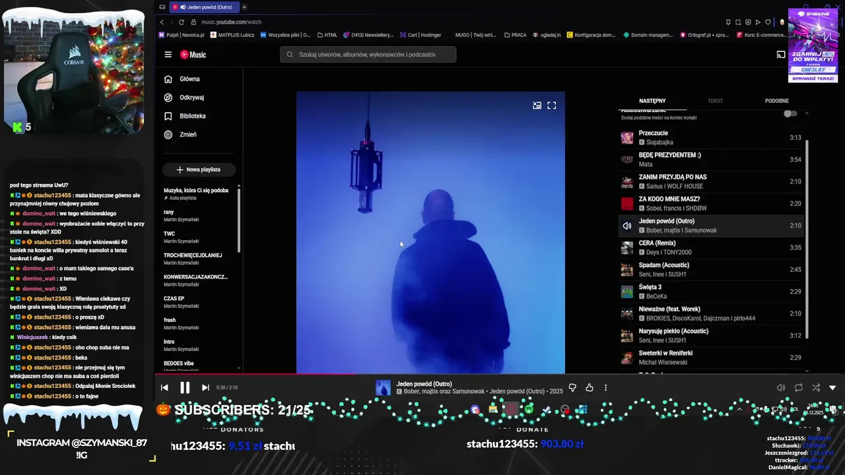This screenshot has height=475, width=845.
Task: Click the song progress bar
Action: coord(500,375)
